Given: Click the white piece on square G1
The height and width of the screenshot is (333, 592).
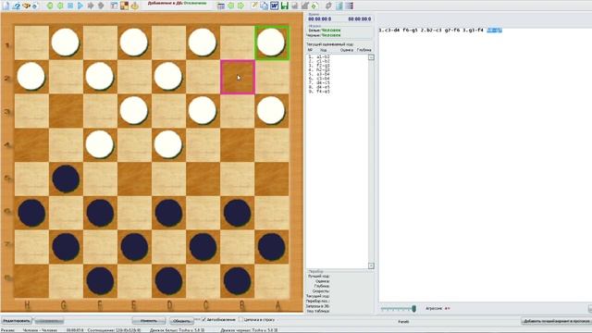Looking at the screenshot, I should point(66,42).
